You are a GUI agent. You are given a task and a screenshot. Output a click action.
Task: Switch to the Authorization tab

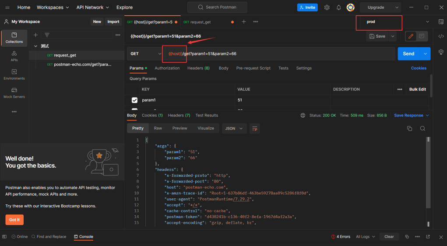(x=167, y=68)
